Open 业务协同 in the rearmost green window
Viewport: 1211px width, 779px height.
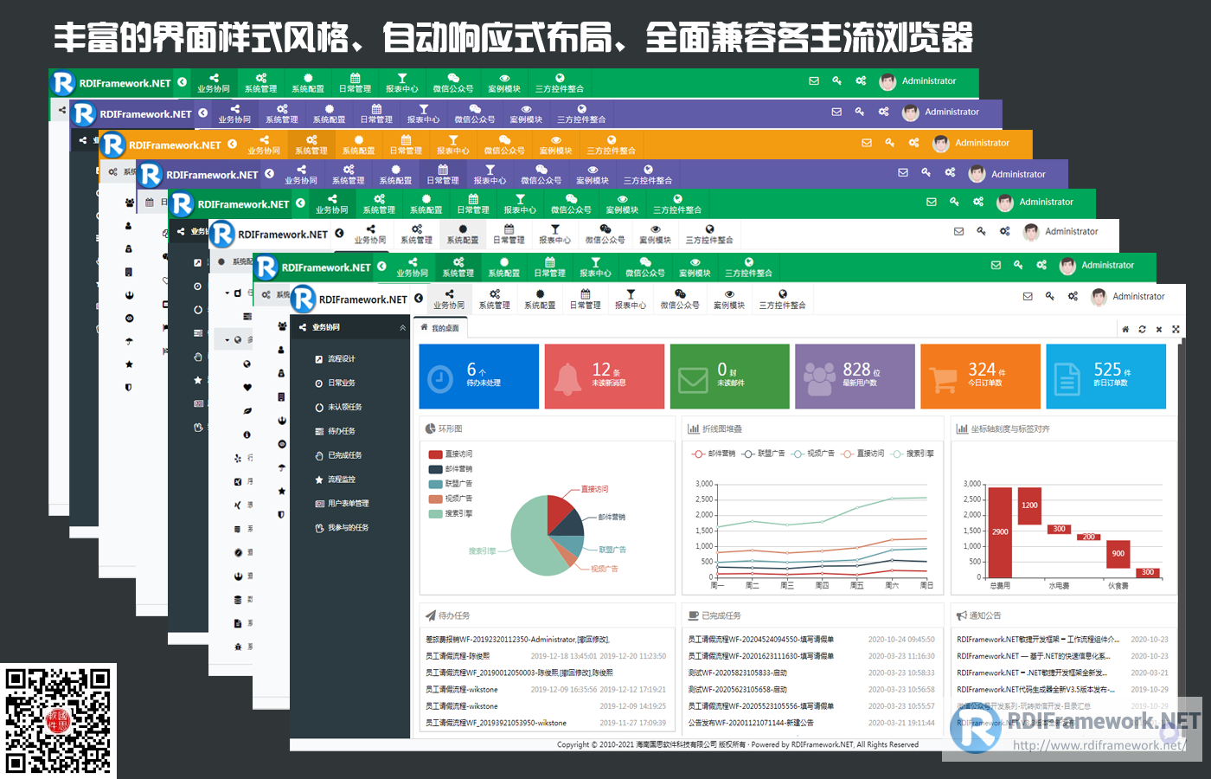pyautogui.click(x=214, y=83)
